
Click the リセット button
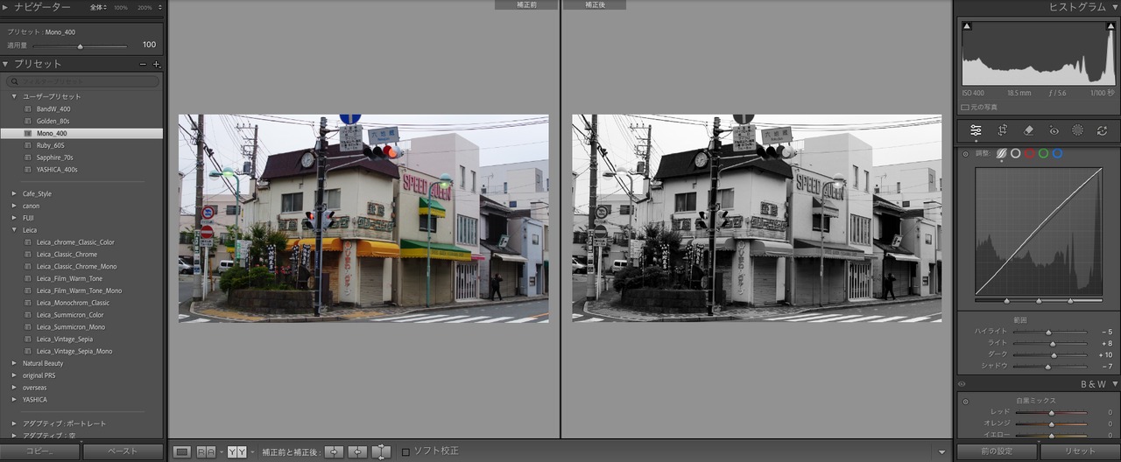(x=1080, y=451)
